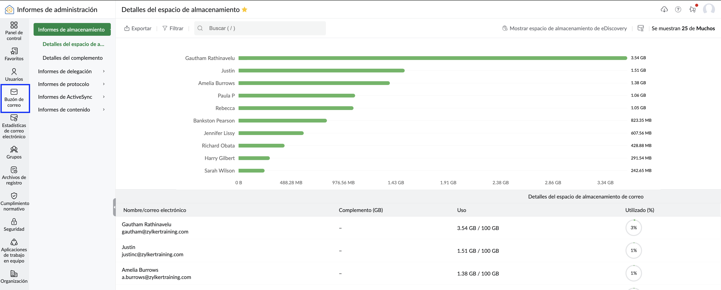Viewport: 721px width, 290px height.
Task: Open the Seguridad section
Action: (14, 225)
